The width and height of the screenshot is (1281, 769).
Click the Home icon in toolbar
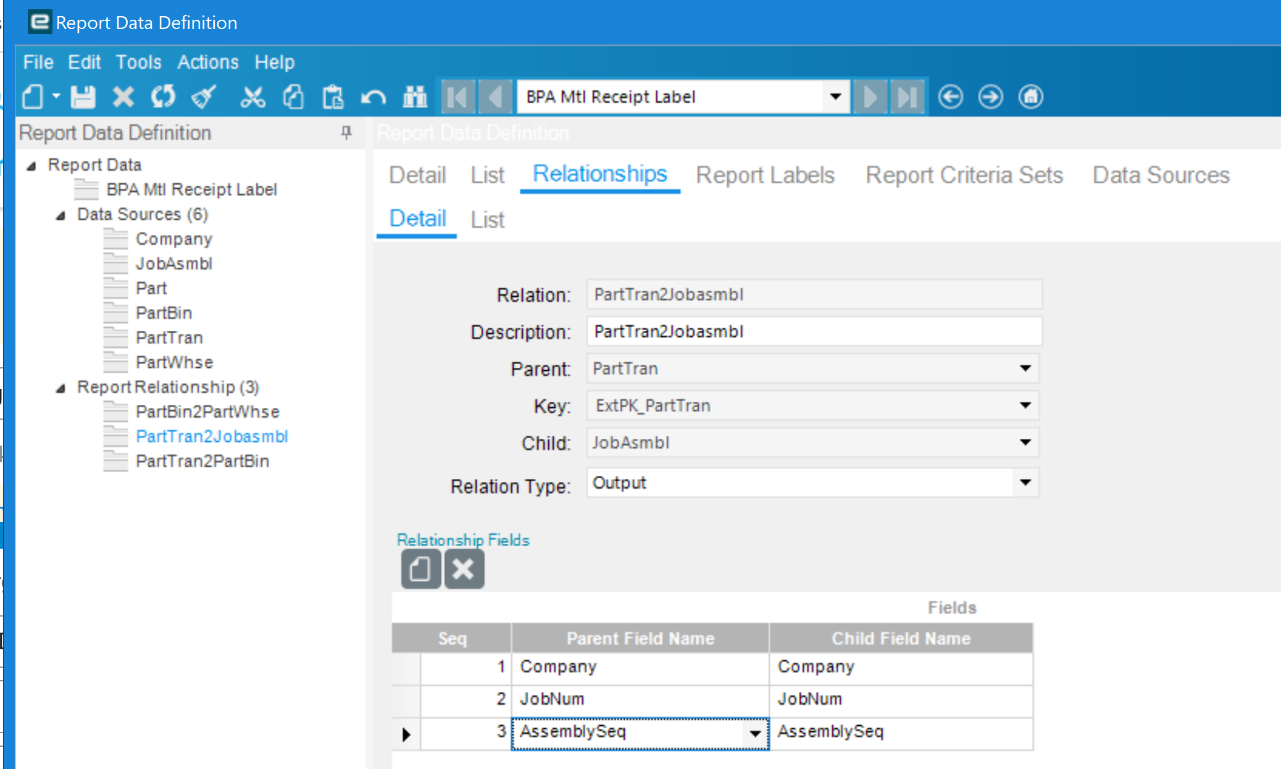pyautogui.click(x=1030, y=97)
